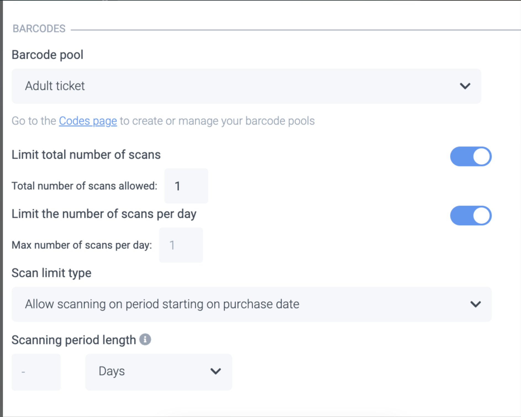The height and width of the screenshot is (417, 521).
Task: Click the Limit total number of scans label
Action: click(x=86, y=155)
